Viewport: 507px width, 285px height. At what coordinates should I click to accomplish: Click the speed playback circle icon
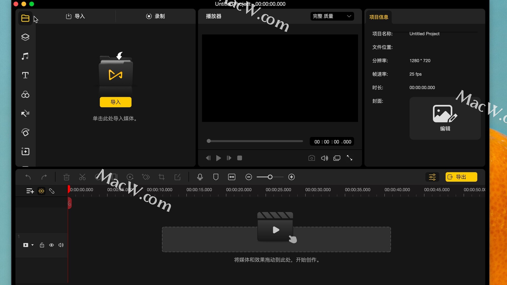[130, 177]
